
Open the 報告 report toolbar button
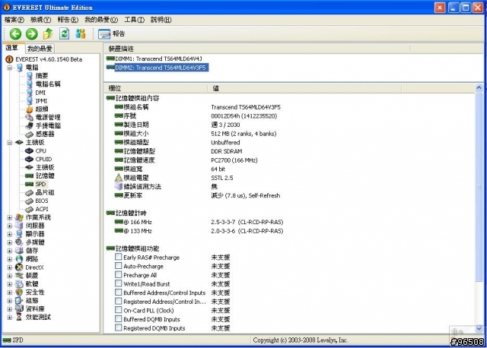112,33
